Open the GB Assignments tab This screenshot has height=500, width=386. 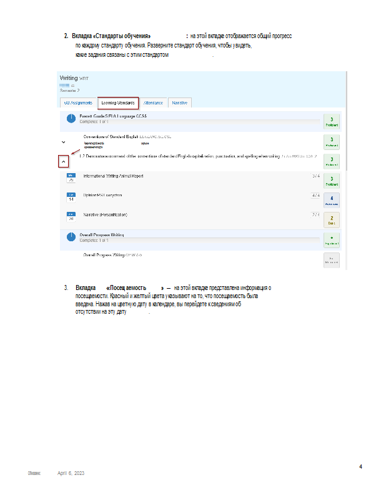coord(78,102)
